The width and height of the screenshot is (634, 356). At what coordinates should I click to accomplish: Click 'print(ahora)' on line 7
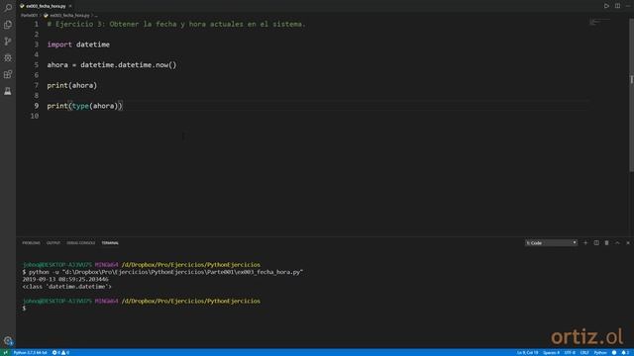pos(72,86)
